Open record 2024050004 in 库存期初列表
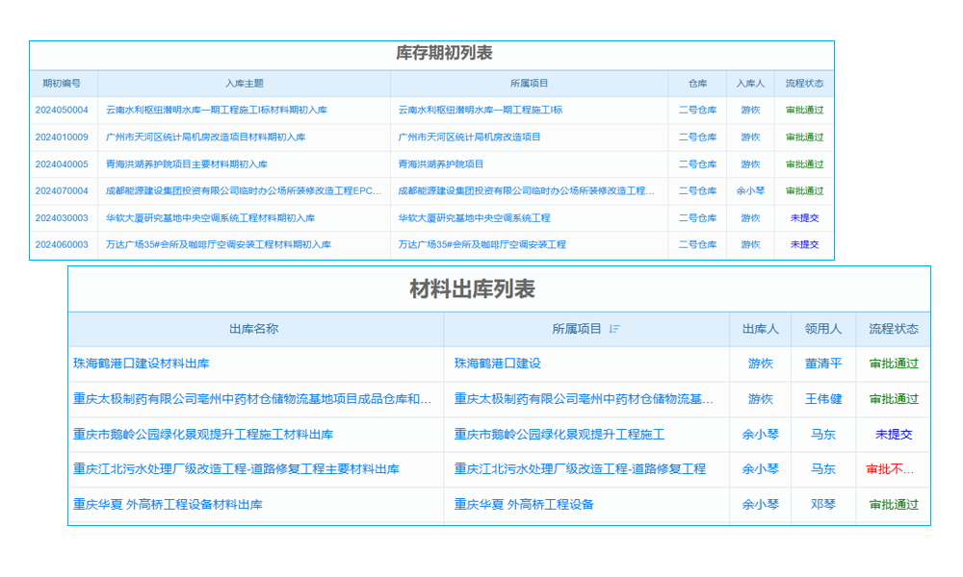Image resolution: width=963 pixels, height=577 pixels. click(x=62, y=111)
